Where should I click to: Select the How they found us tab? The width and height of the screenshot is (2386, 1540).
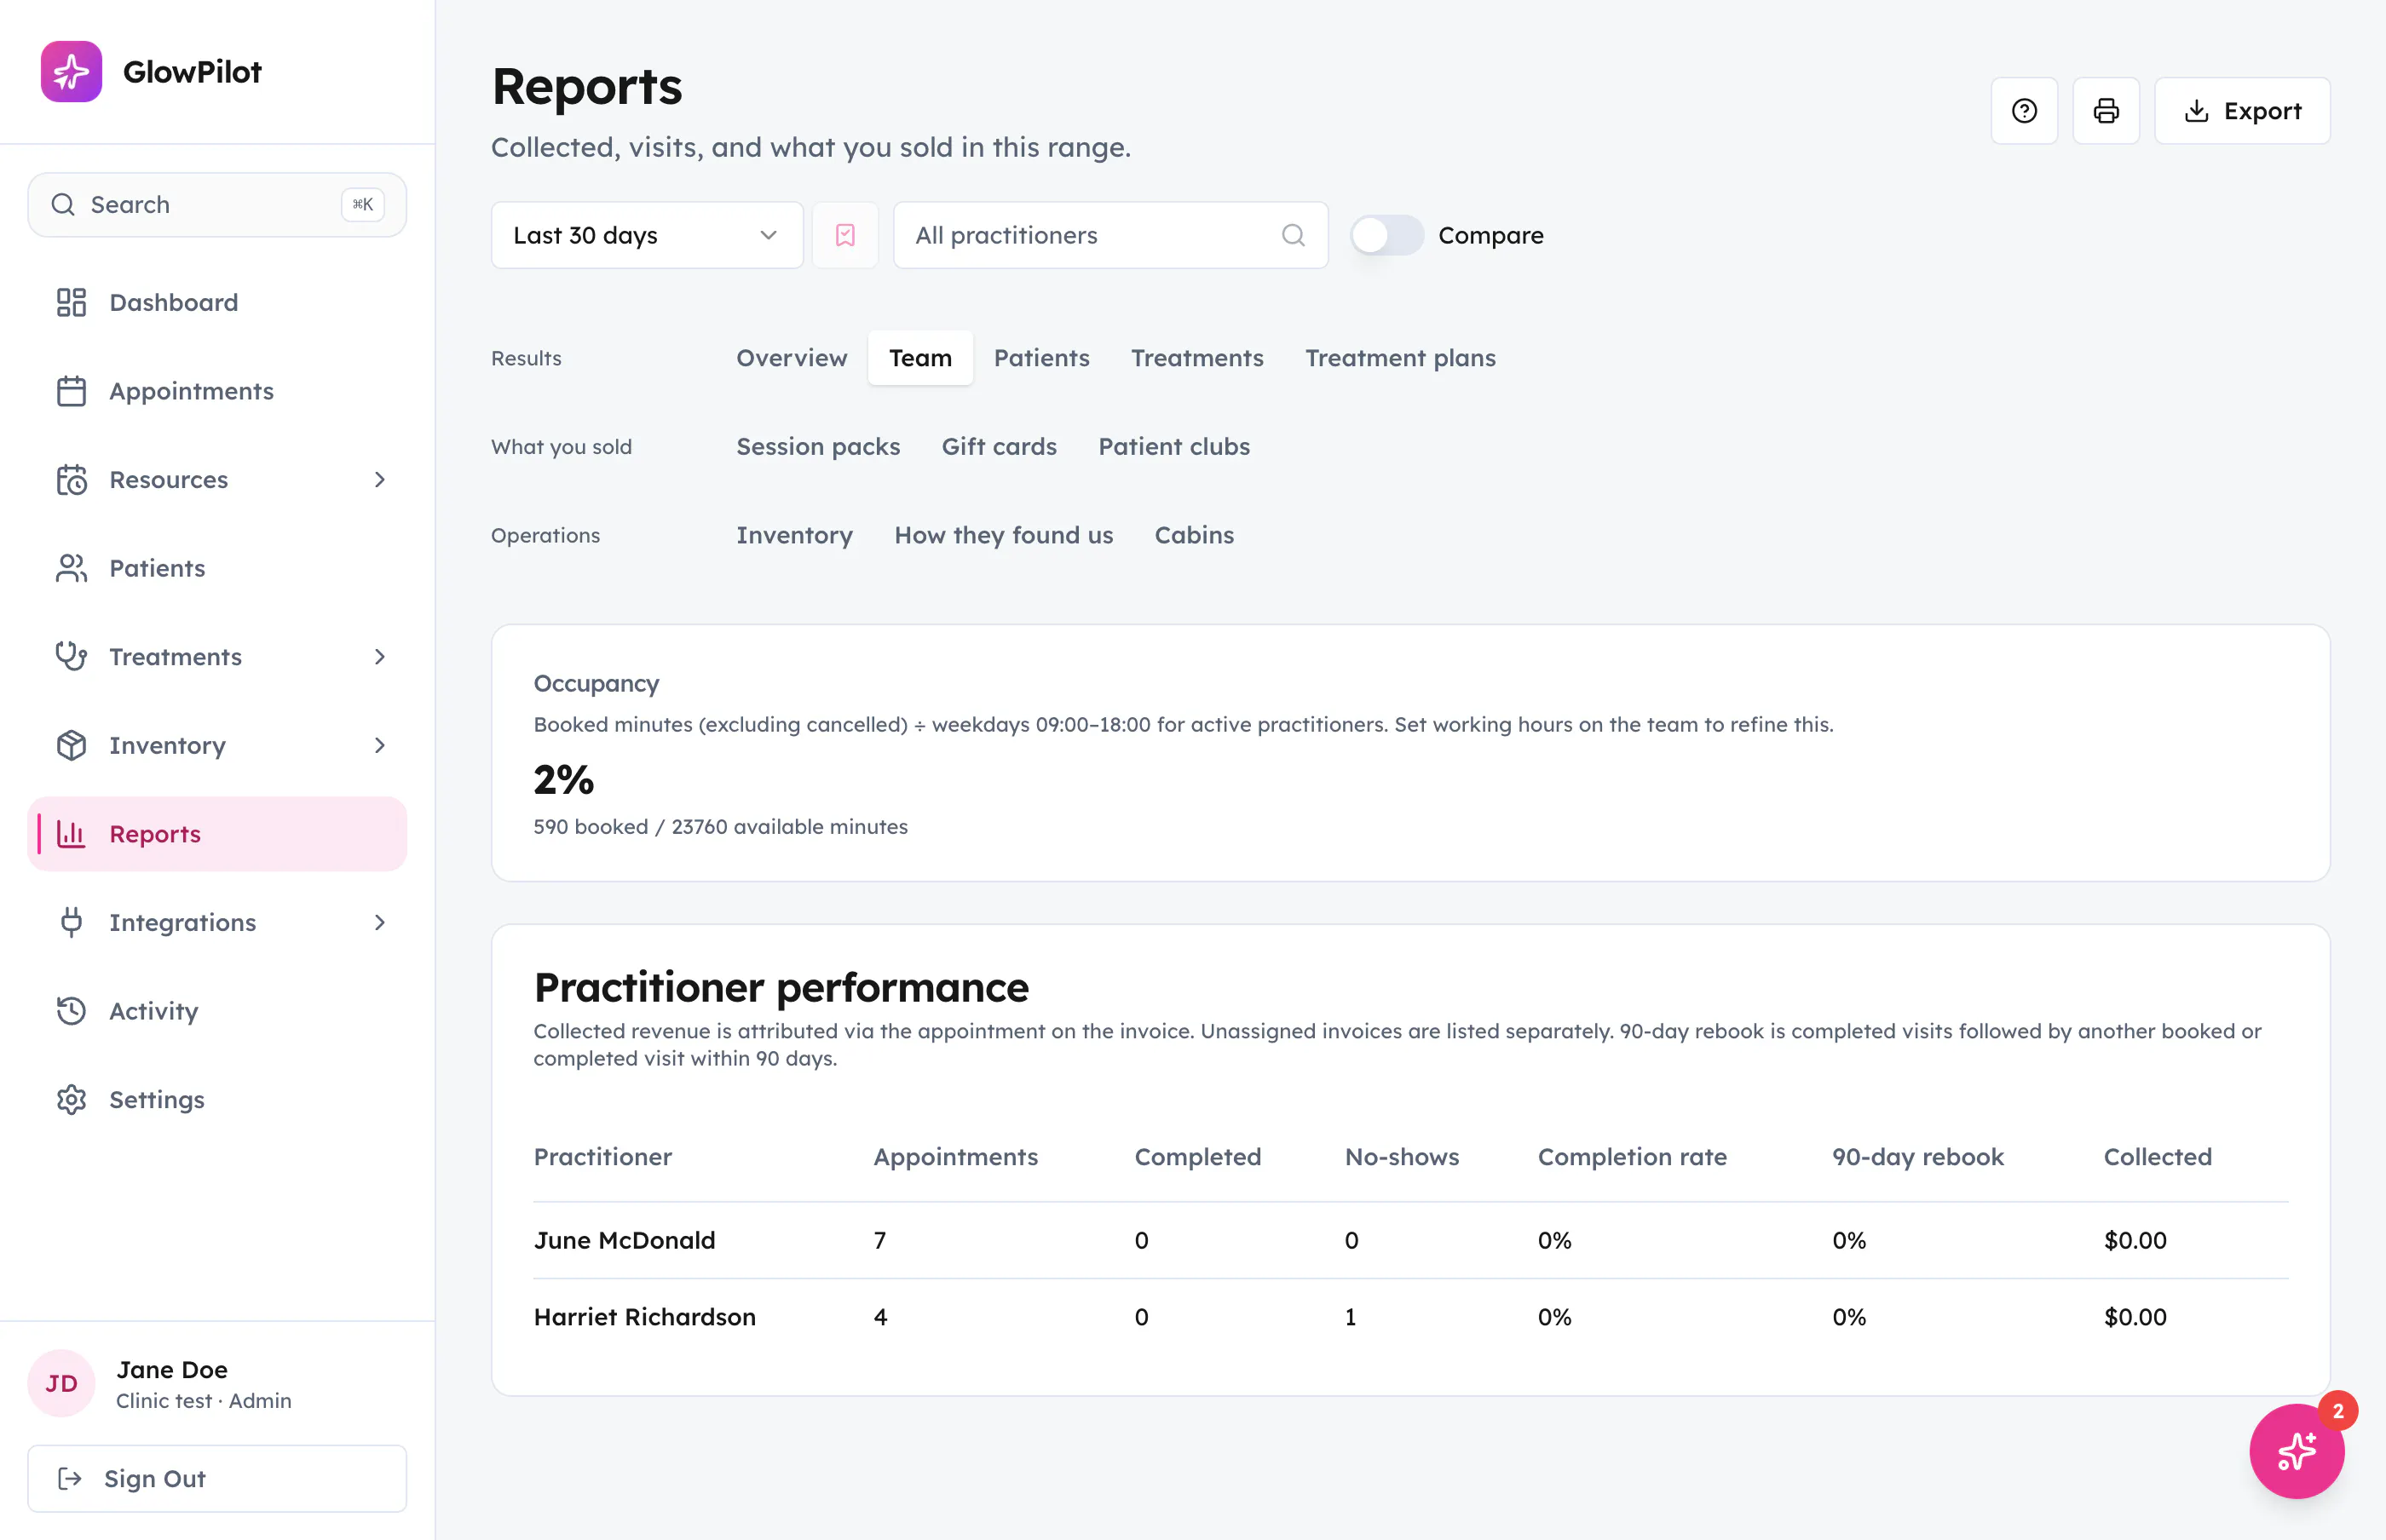(1004, 535)
